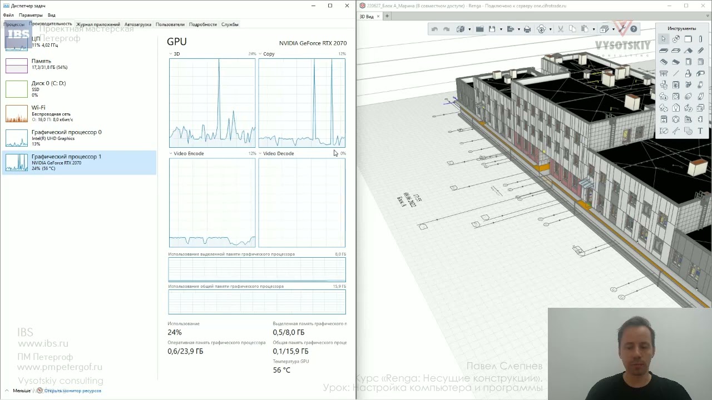Image resolution: width=712 pixels, height=400 pixels.
Task: Activate the Axis tool in Инструменты panel
Action: click(x=676, y=39)
